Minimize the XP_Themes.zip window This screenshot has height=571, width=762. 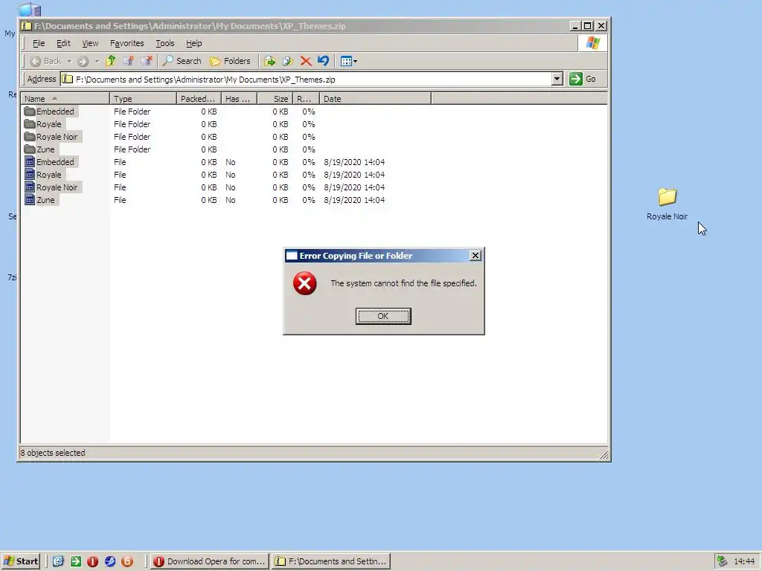[575, 26]
